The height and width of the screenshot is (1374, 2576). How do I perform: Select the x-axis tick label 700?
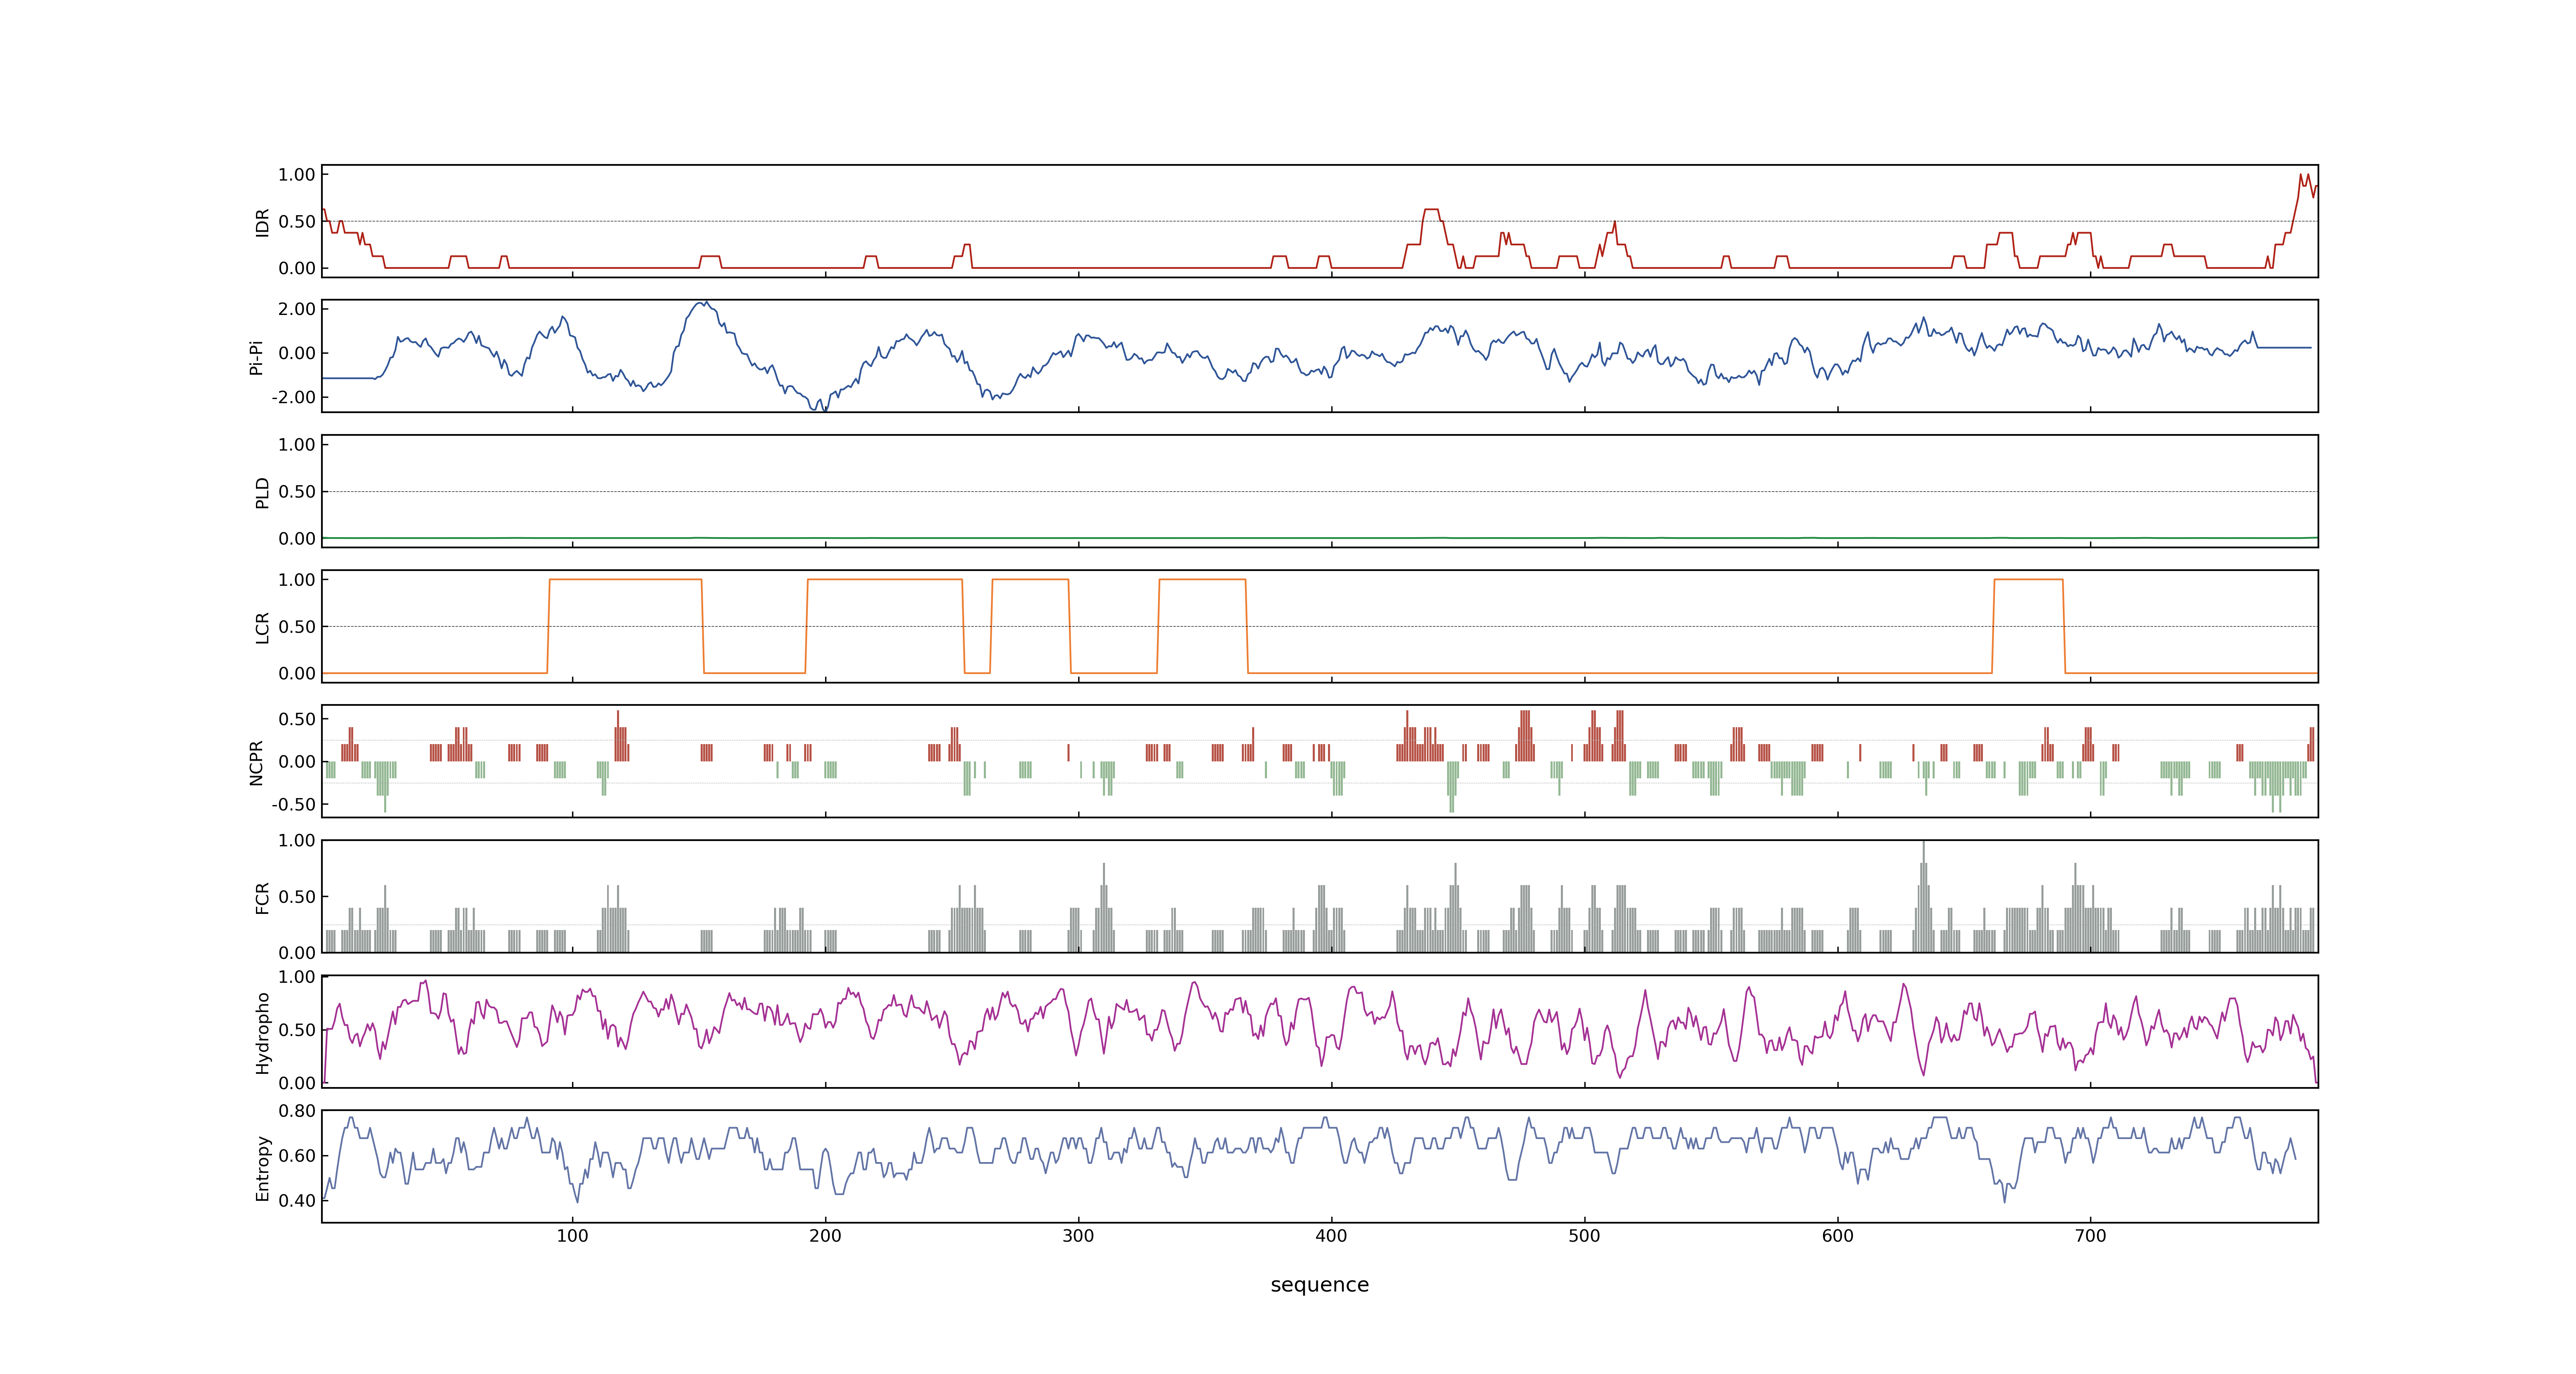coord(2090,1236)
